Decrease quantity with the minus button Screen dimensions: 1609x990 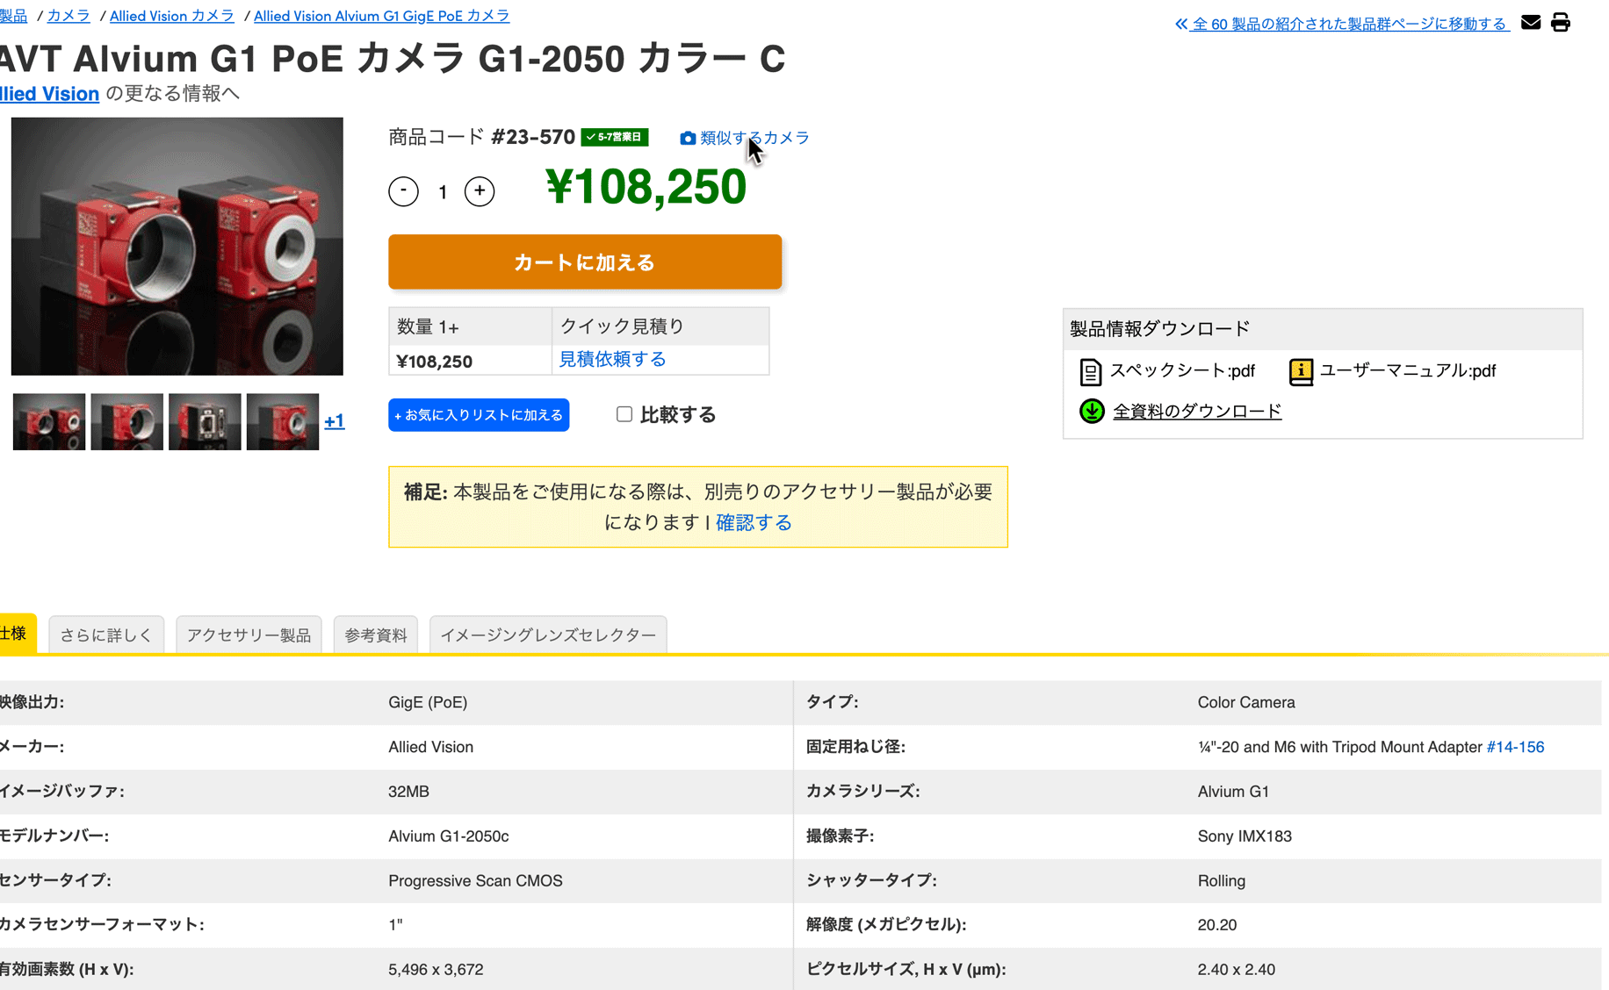[x=404, y=191]
